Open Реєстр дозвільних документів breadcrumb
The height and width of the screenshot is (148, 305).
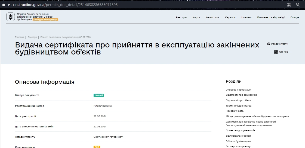click(65, 37)
